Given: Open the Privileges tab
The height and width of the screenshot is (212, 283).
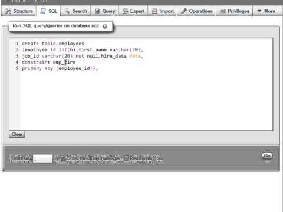Looking at the screenshot, I should [x=234, y=11].
